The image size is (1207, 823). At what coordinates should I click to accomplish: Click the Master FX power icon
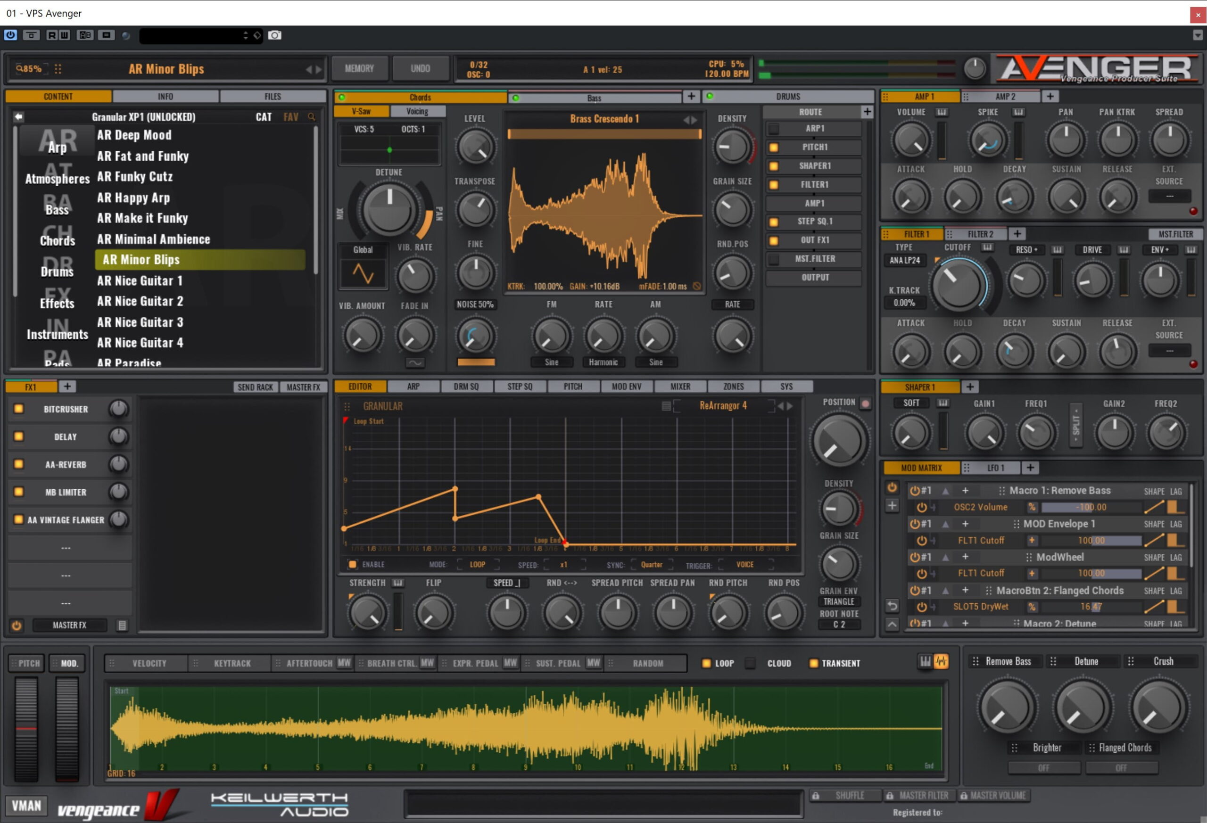point(17,625)
